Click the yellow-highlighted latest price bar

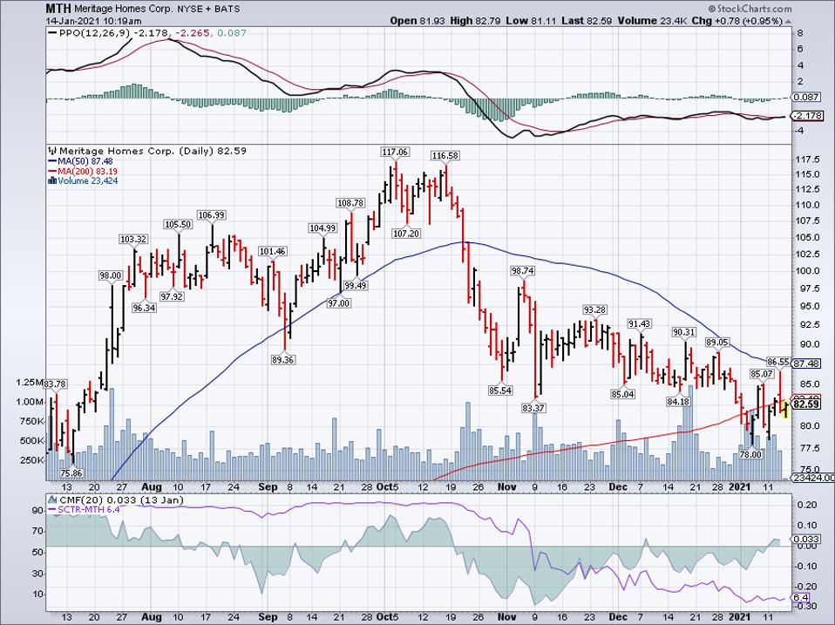tap(784, 409)
